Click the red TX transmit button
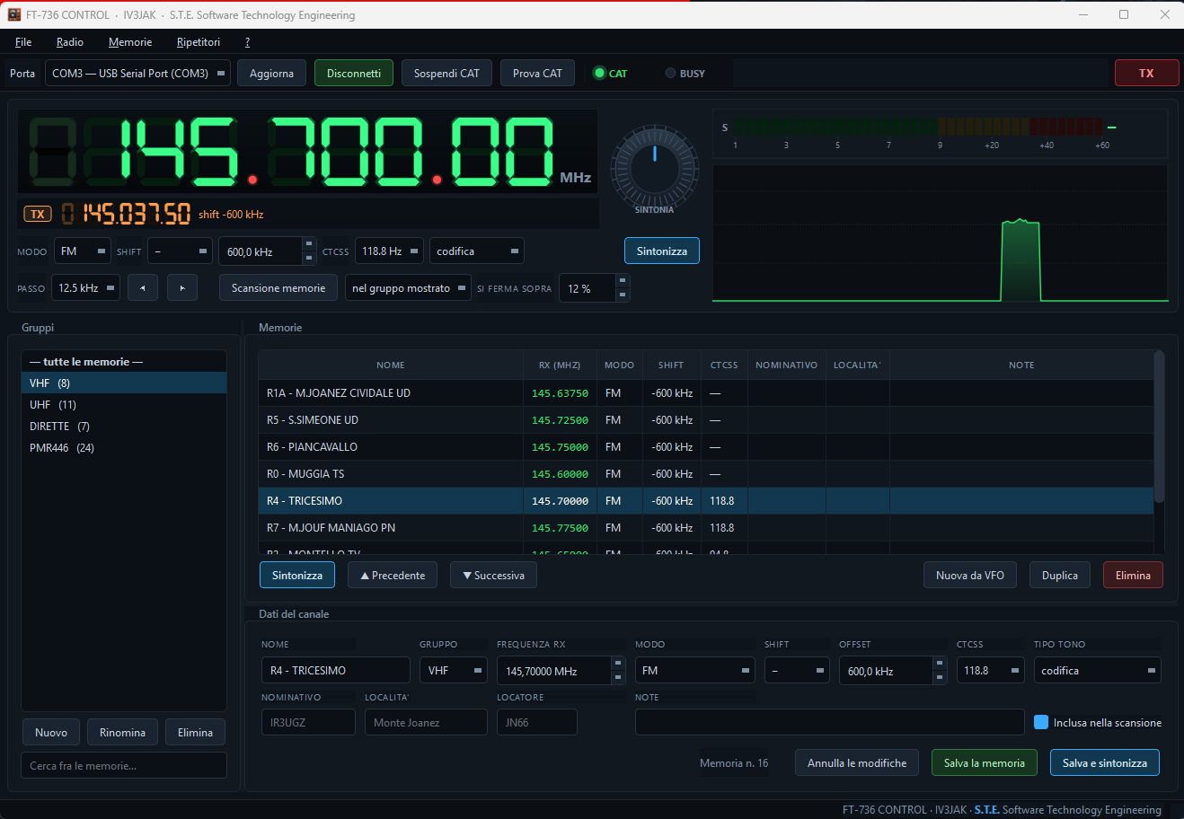Viewport: 1184px width, 819px height. point(1146,74)
